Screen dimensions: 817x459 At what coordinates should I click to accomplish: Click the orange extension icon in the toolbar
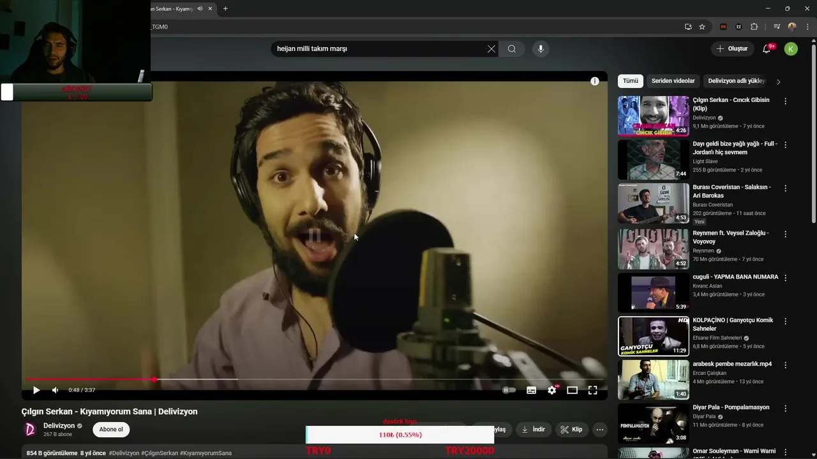tap(723, 27)
